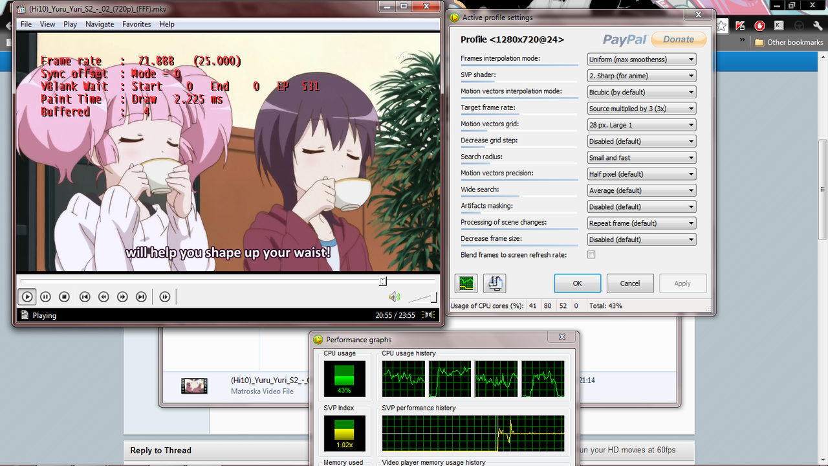Open the Wide search dropdown

(642, 190)
